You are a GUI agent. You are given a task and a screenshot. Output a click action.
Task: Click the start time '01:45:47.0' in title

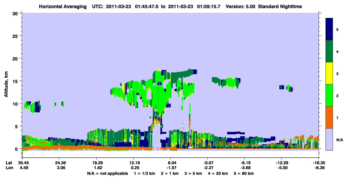click(147, 6)
